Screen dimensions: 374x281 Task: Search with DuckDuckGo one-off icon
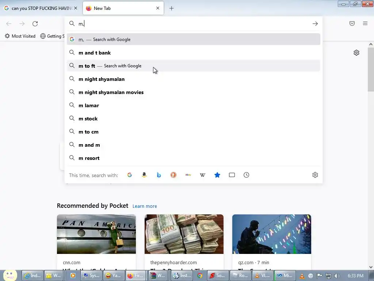[x=173, y=175]
